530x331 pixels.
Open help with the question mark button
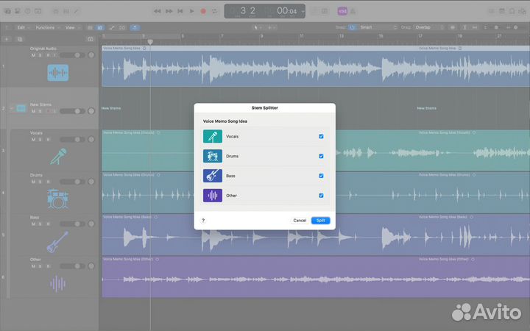(x=203, y=220)
